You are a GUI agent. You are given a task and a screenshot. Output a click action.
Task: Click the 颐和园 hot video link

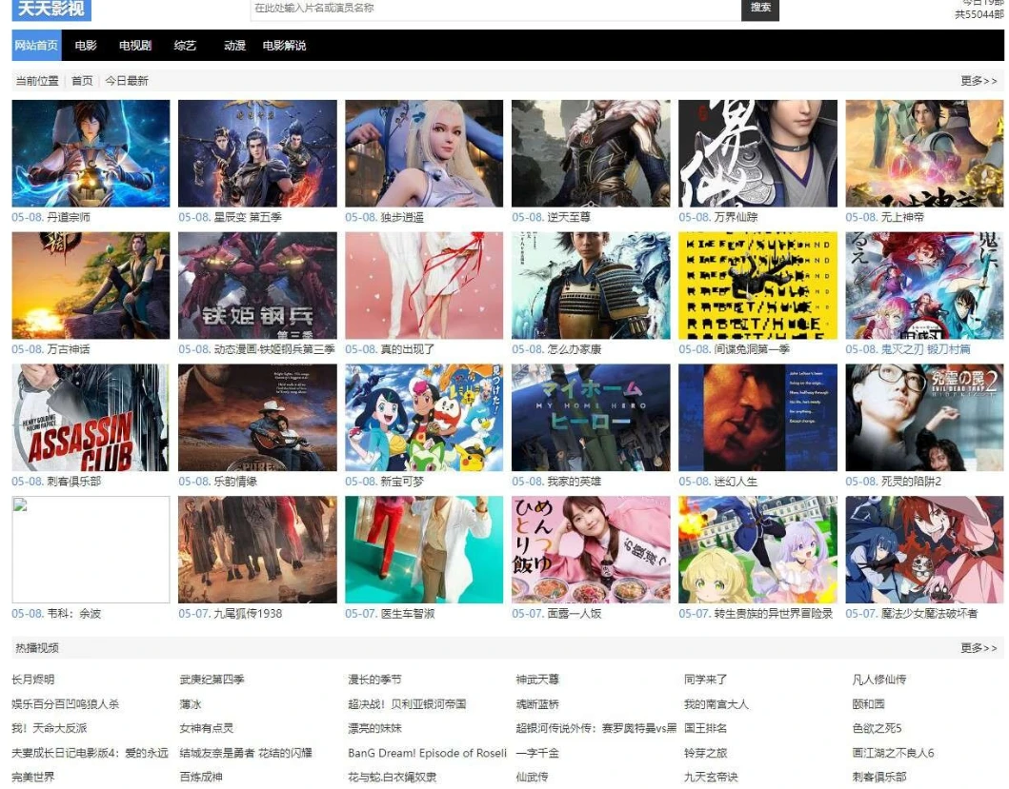[868, 704]
